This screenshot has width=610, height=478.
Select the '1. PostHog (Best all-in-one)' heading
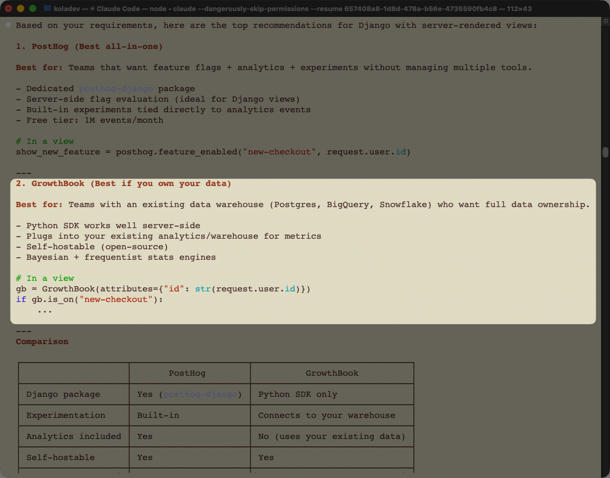point(89,46)
